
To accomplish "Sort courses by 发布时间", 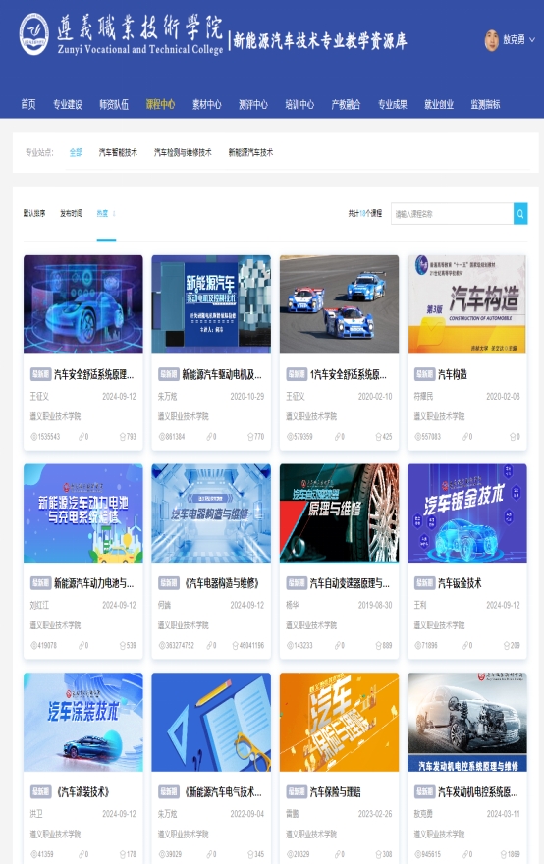I will [71, 214].
